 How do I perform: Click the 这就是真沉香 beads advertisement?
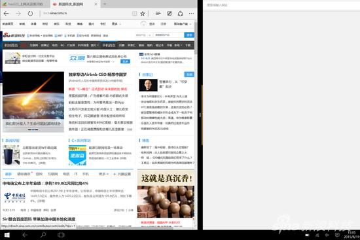(166, 194)
